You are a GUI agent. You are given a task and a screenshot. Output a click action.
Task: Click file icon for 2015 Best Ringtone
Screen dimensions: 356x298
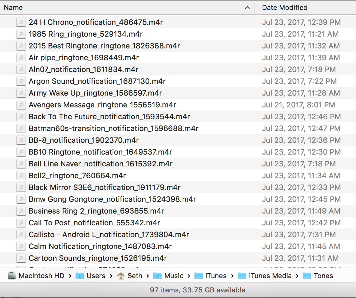coord(21,46)
